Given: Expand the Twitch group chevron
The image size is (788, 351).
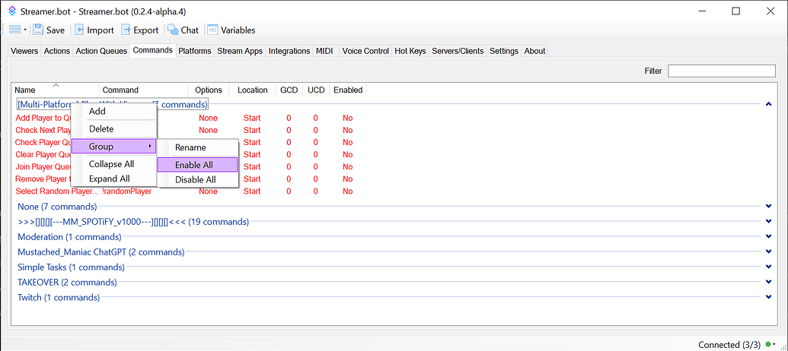Looking at the screenshot, I should tap(769, 298).
